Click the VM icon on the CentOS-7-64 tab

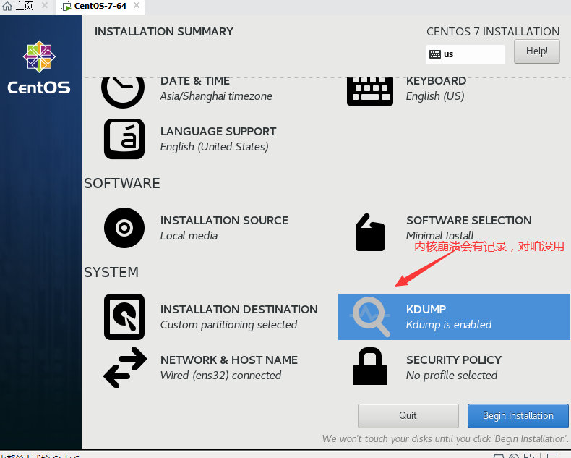[x=66, y=6]
